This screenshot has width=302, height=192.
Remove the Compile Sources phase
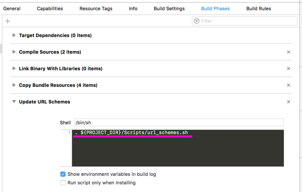click(x=288, y=52)
